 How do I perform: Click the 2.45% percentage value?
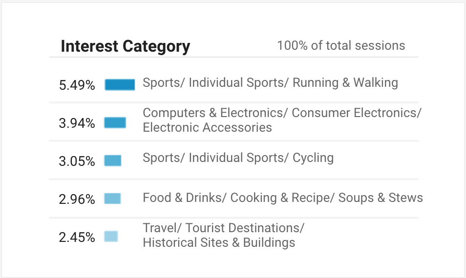click(x=77, y=238)
